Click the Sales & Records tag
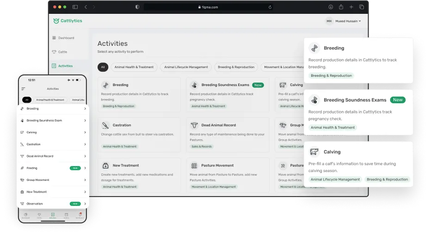Viewport: 430px width, 235px height. point(202,147)
